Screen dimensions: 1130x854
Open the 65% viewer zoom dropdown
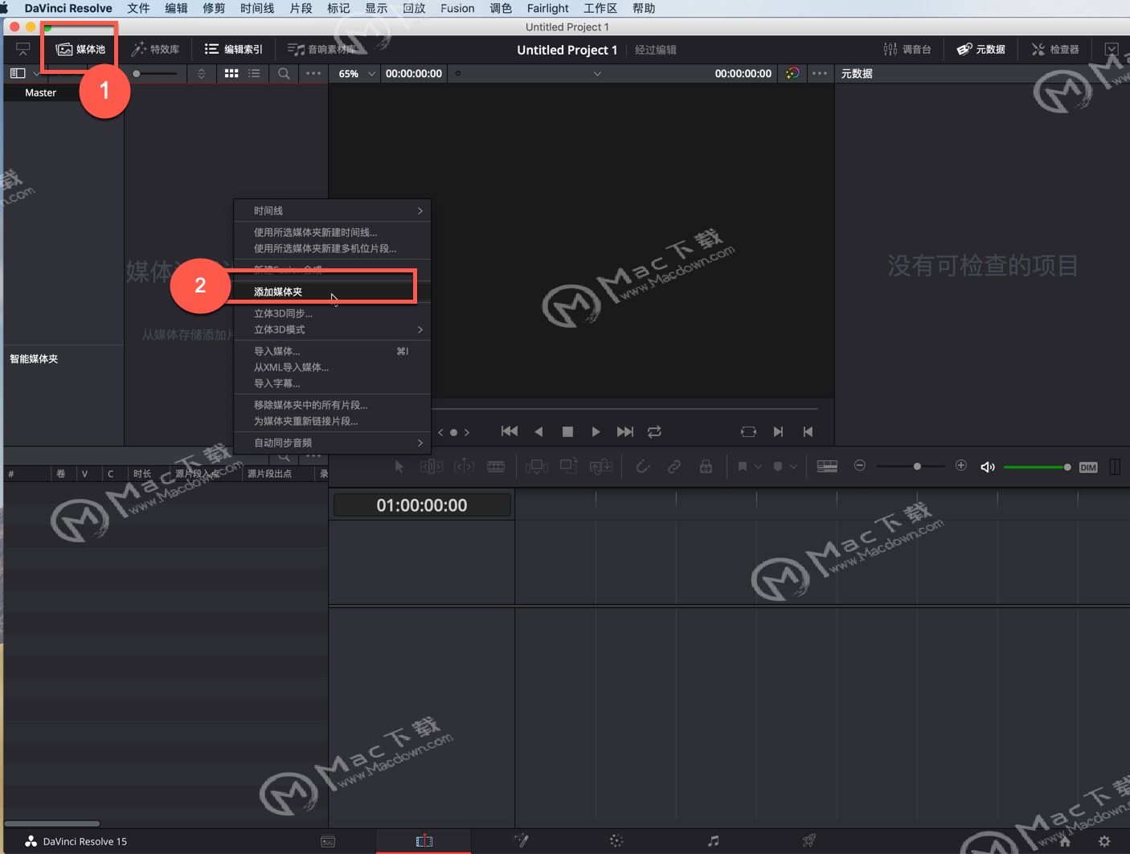tap(357, 73)
